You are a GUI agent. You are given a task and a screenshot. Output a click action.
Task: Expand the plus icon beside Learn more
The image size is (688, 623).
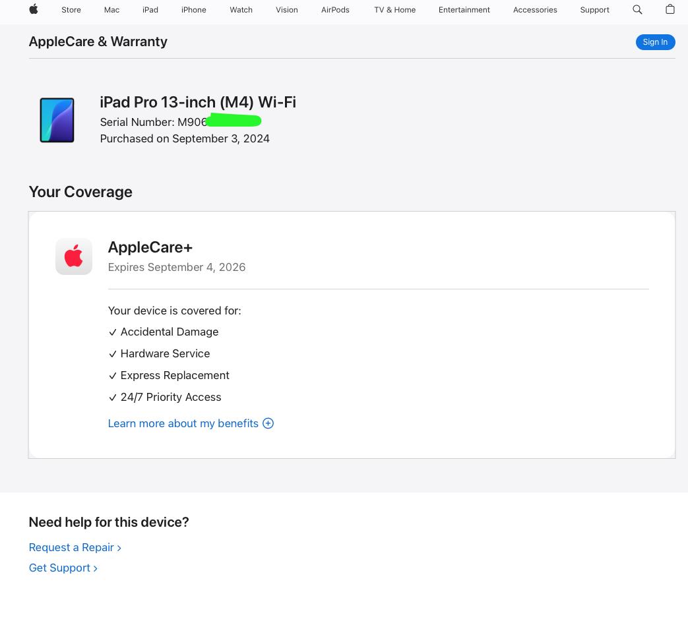(x=268, y=423)
